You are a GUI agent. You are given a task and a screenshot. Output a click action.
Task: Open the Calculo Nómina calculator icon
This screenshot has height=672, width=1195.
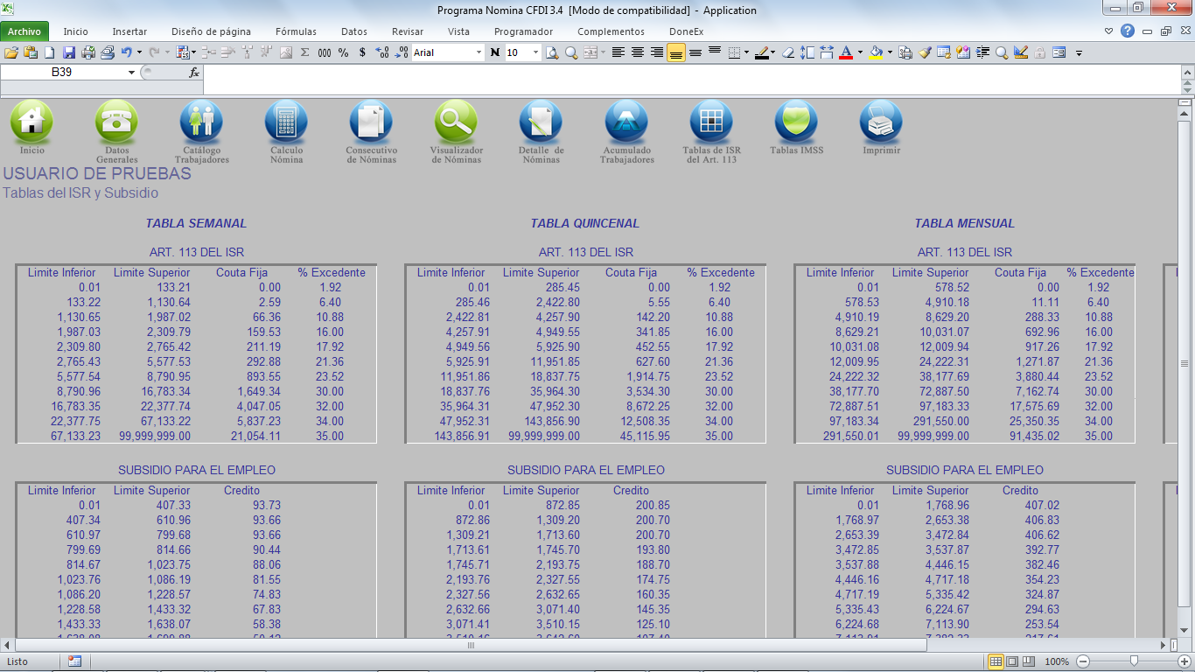[286, 123]
